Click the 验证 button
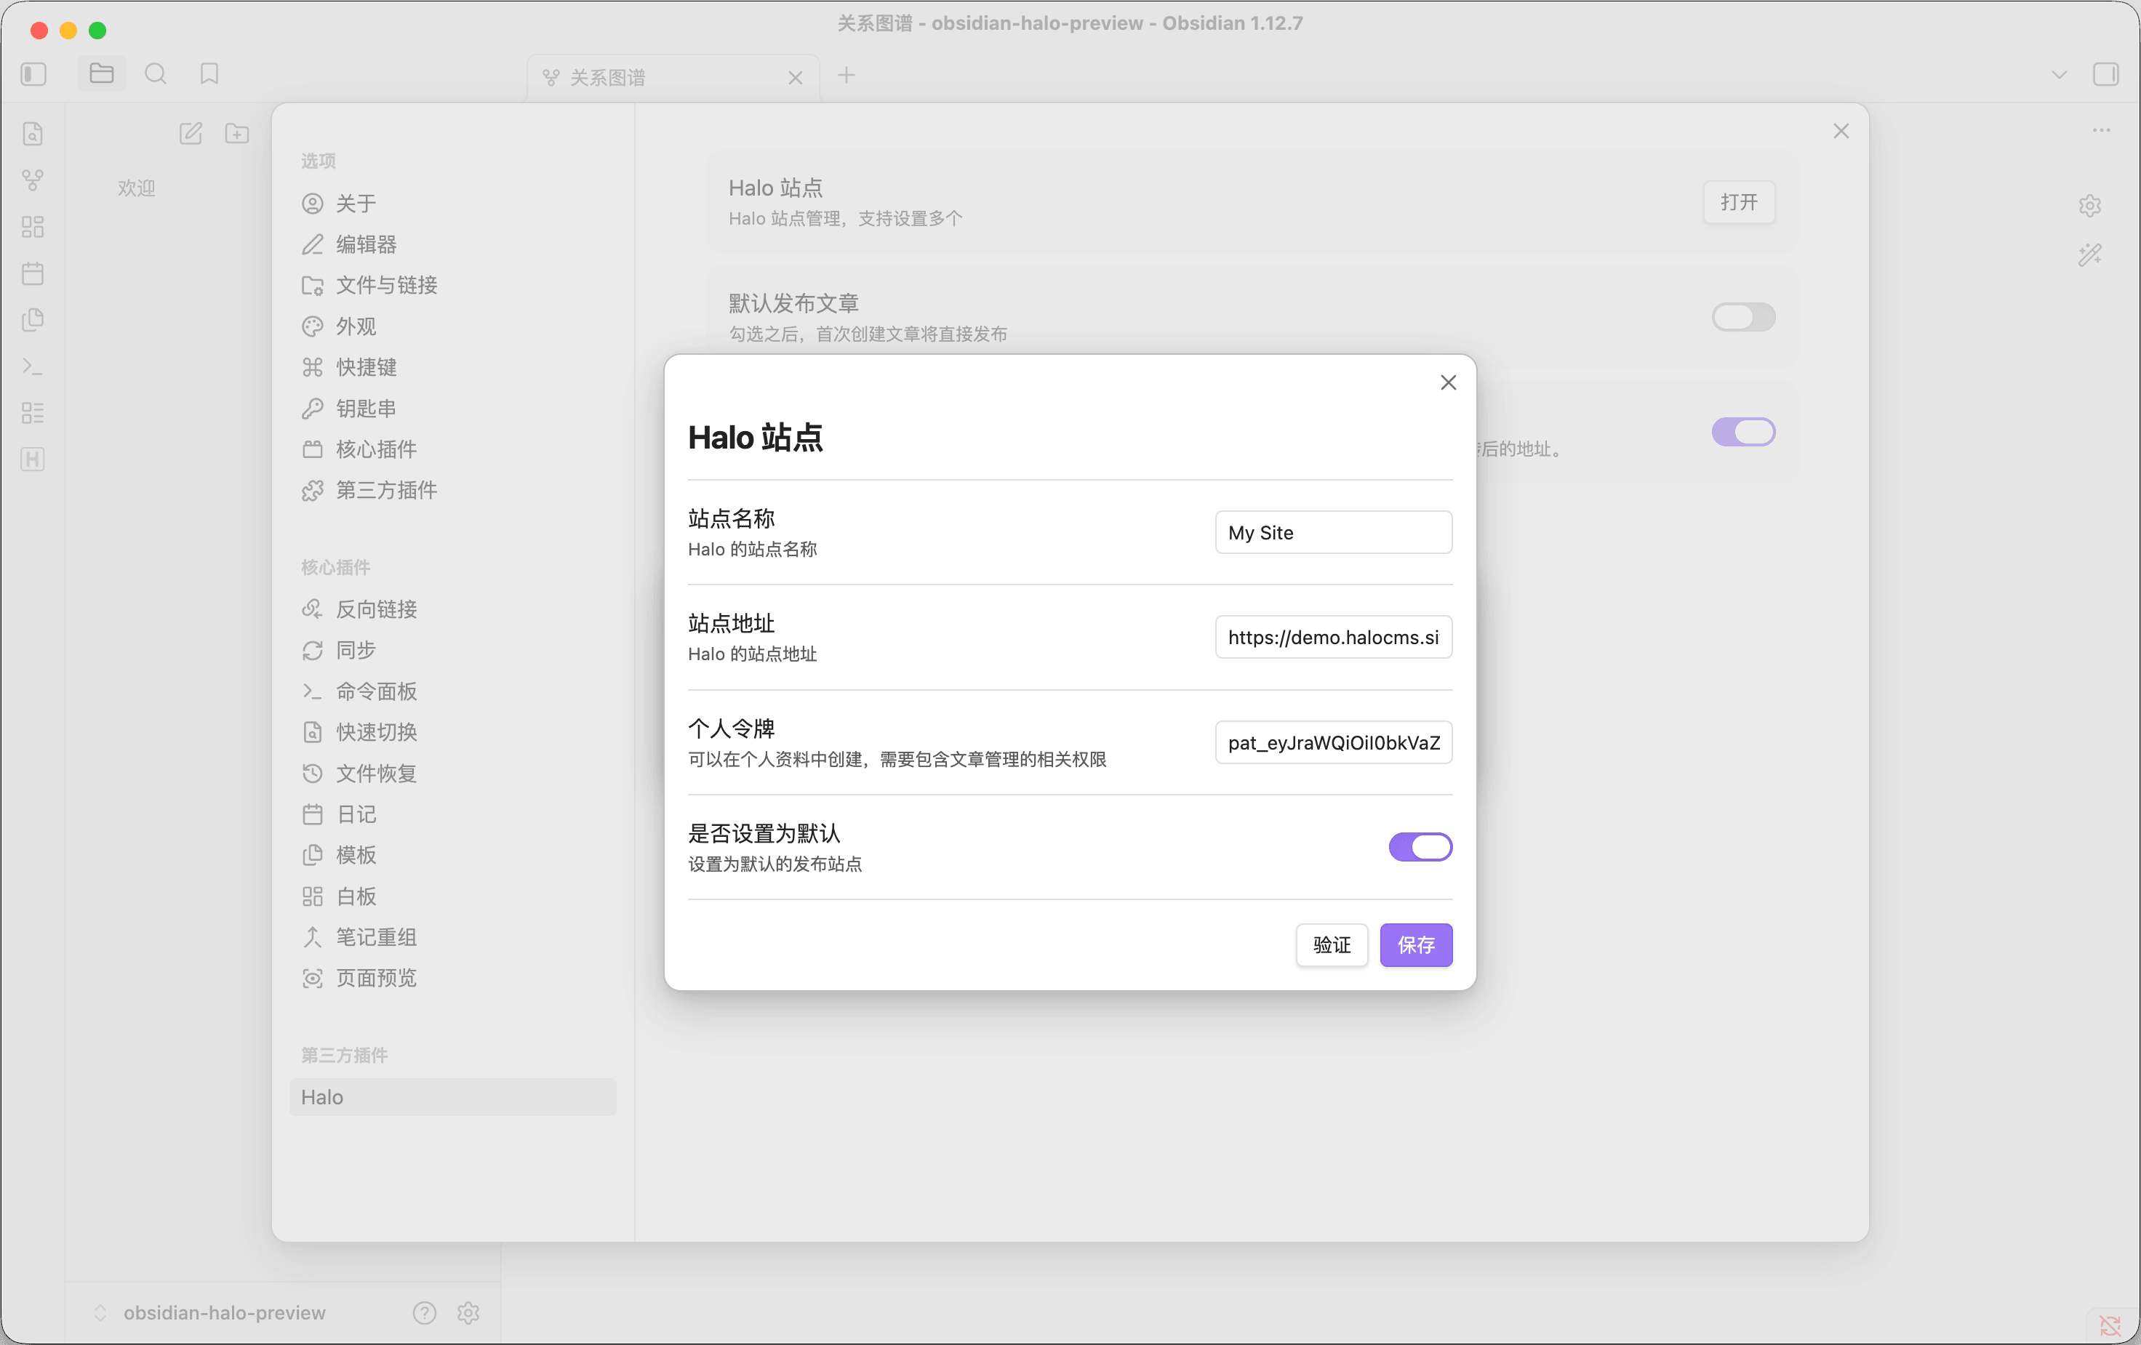Viewport: 2141px width, 1345px height. [x=1331, y=944]
